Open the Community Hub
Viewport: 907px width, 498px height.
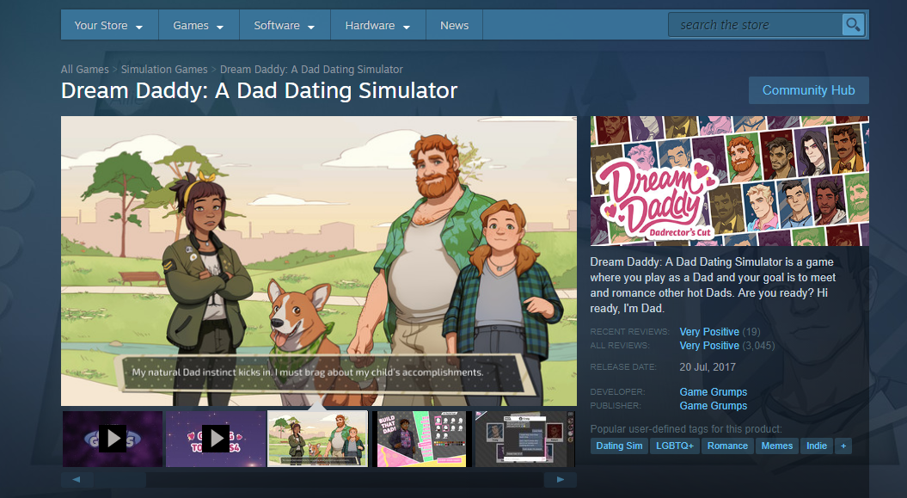click(809, 90)
